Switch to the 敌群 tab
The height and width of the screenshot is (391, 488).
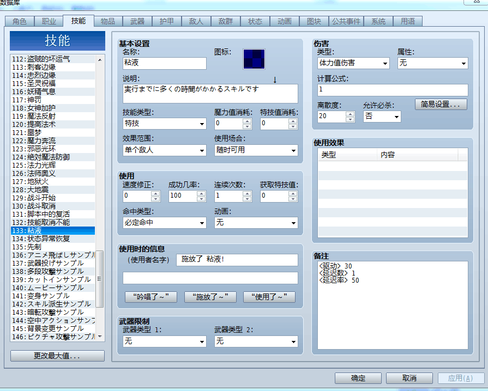pyautogui.click(x=226, y=21)
